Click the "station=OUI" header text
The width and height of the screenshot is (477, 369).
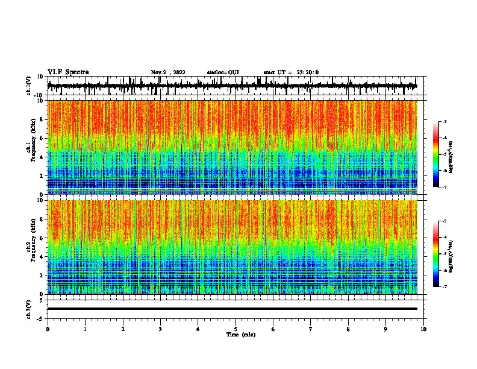pos(223,72)
